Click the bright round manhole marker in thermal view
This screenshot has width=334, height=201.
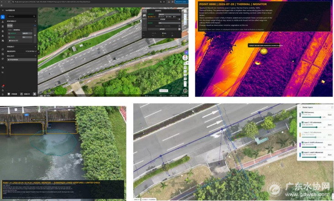click(264, 51)
